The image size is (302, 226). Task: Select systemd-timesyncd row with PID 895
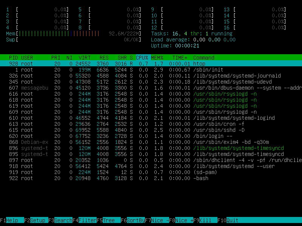151,154
